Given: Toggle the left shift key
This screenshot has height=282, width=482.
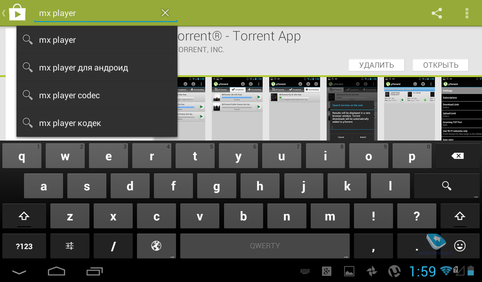Looking at the screenshot, I should pyautogui.click(x=24, y=216).
